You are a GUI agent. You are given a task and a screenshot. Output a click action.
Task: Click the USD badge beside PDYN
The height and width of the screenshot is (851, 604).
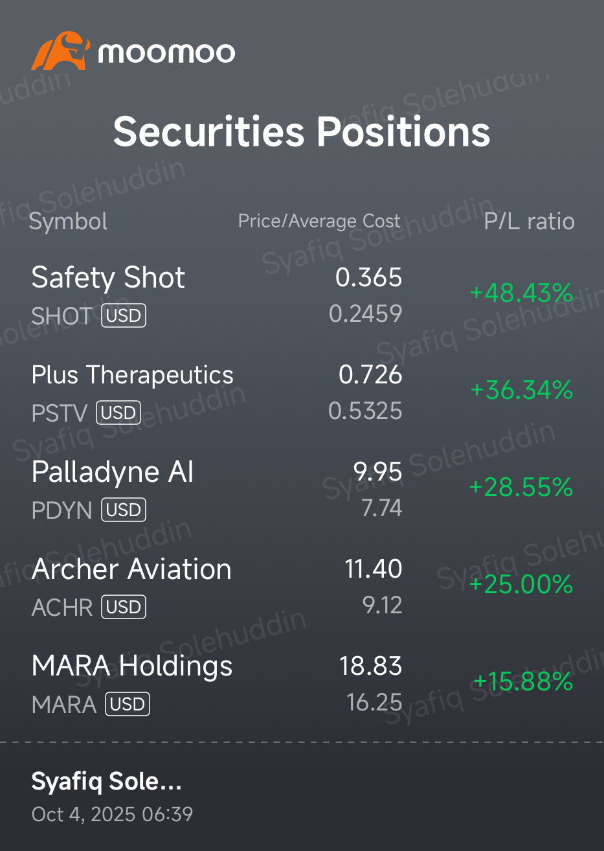point(124,510)
